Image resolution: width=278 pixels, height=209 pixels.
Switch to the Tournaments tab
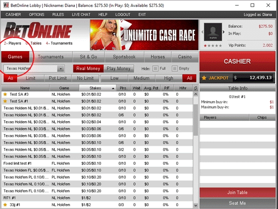pos(51,57)
